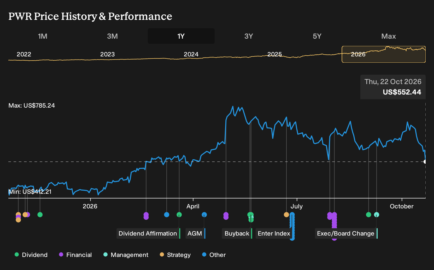This screenshot has height=270, width=434.
Task: Click the US$552.44 price tooltip value
Action: 402,92
